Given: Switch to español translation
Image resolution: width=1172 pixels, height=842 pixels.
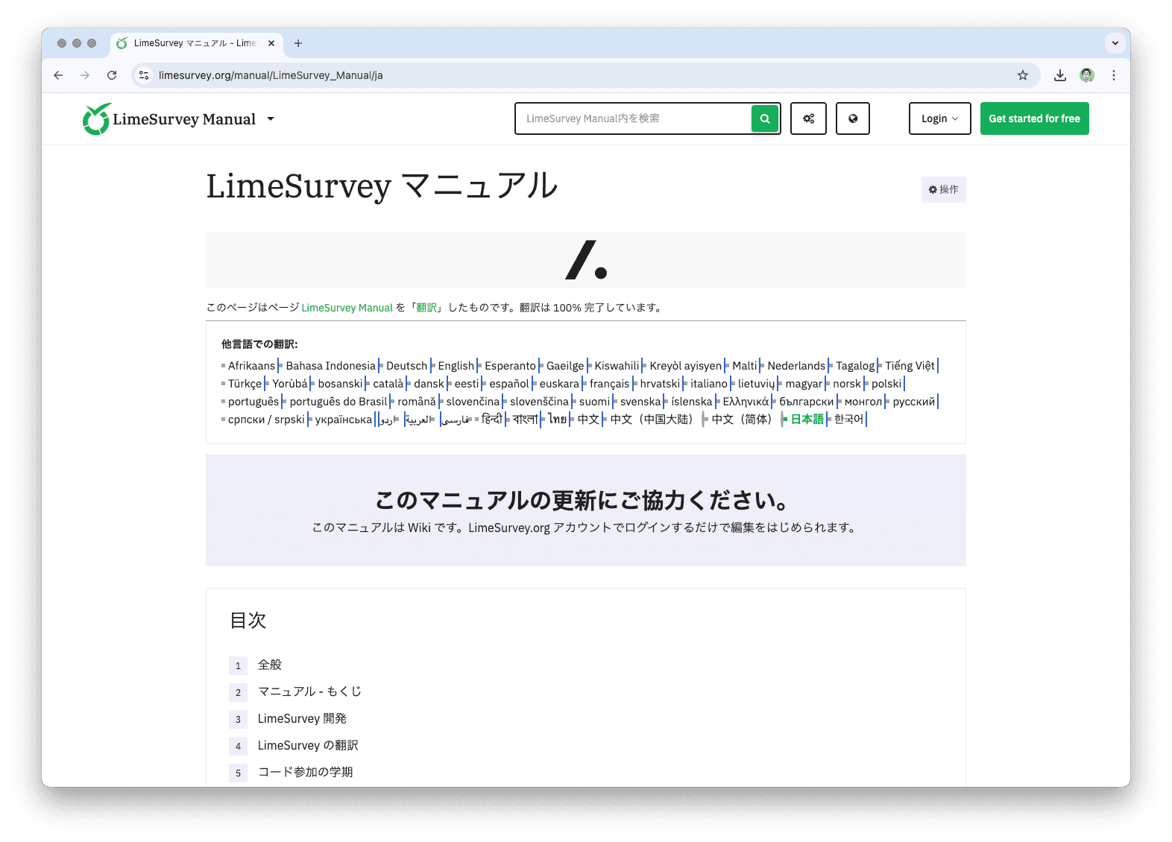Looking at the screenshot, I should pyautogui.click(x=509, y=384).
